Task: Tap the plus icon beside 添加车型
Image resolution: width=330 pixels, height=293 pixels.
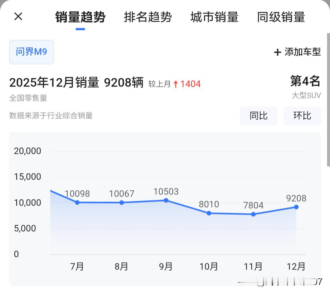Action: (278, 52)
